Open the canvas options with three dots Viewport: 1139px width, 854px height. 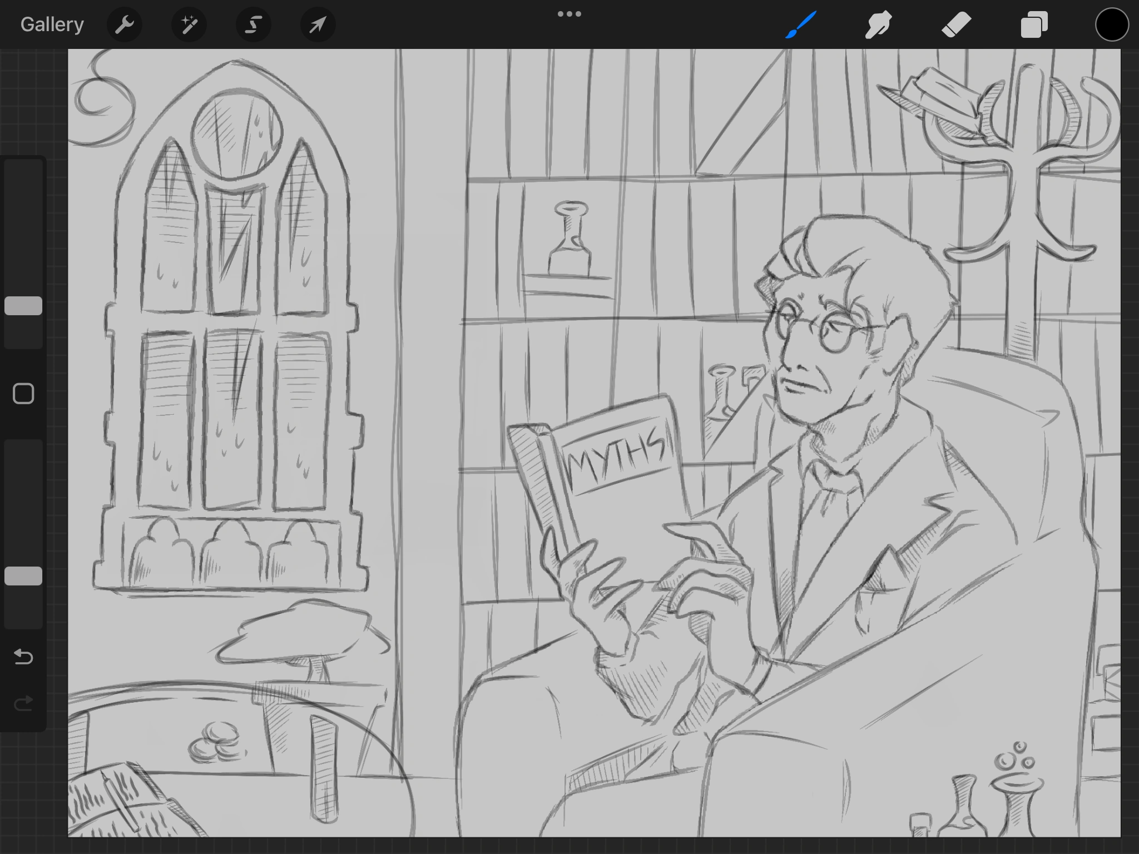pyautogui.click(x=569, y=13)
